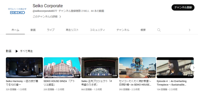Click the すべて再生 text link
This screenshot has width=198, height=92.
pyautogui.click(x=26, y=51)
